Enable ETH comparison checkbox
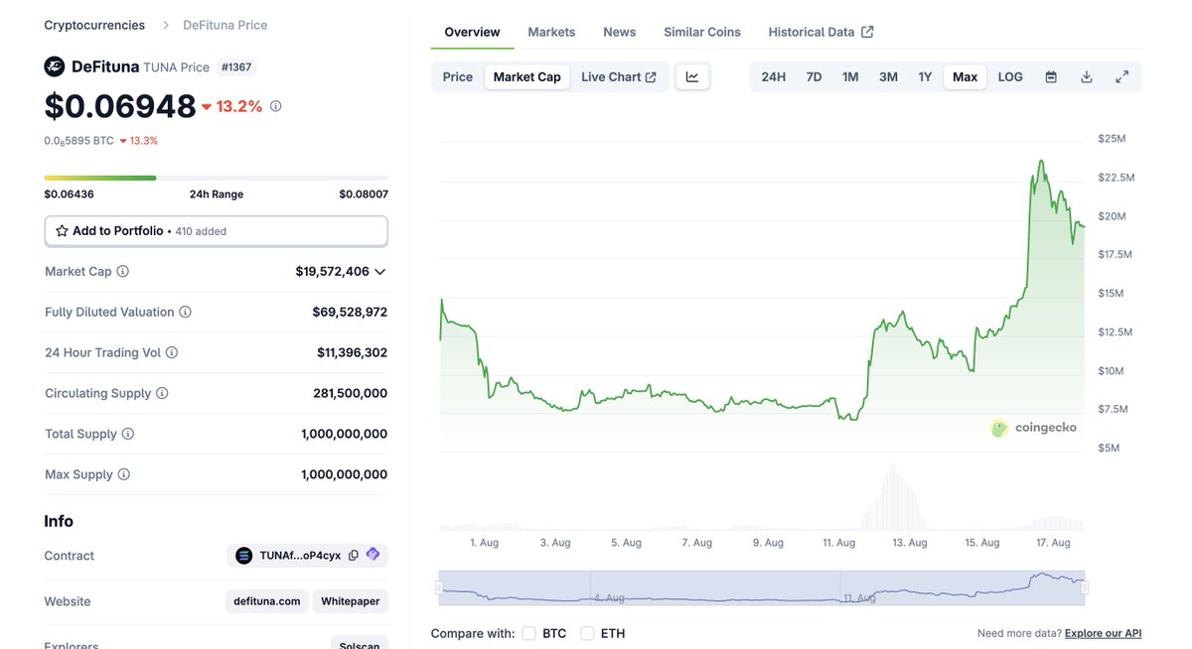Image resolution: width=1192 pixels, height=649 pixels. click(x=587, y=633)
